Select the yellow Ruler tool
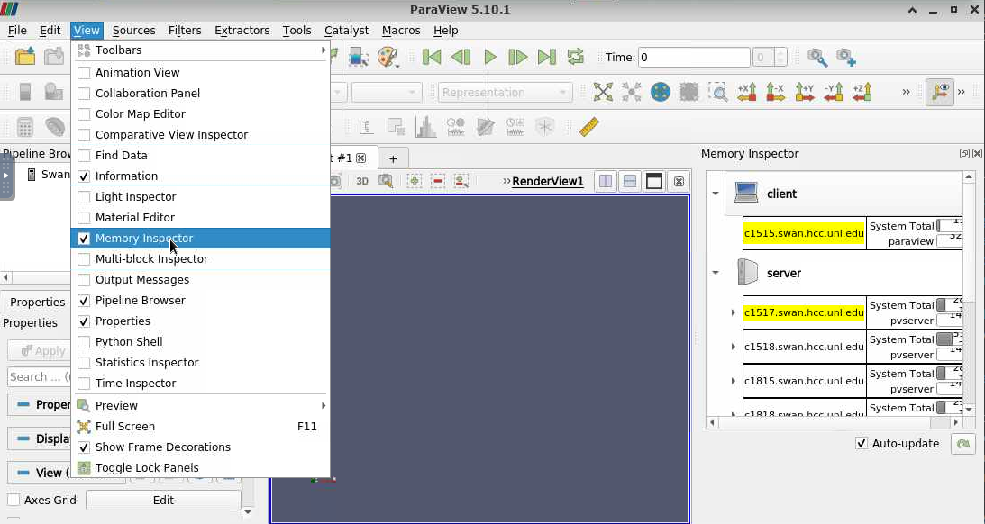This screenshot has height=524, width=985. (588, 127)
